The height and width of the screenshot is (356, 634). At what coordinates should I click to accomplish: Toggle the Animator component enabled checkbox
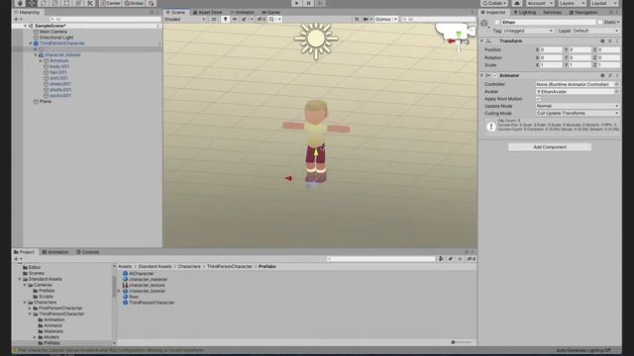click(x=495, y=75)
